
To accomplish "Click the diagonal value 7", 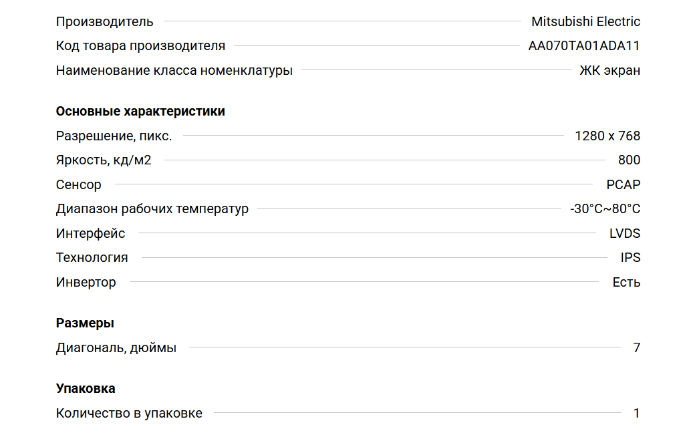I will [x=636, y=347].
